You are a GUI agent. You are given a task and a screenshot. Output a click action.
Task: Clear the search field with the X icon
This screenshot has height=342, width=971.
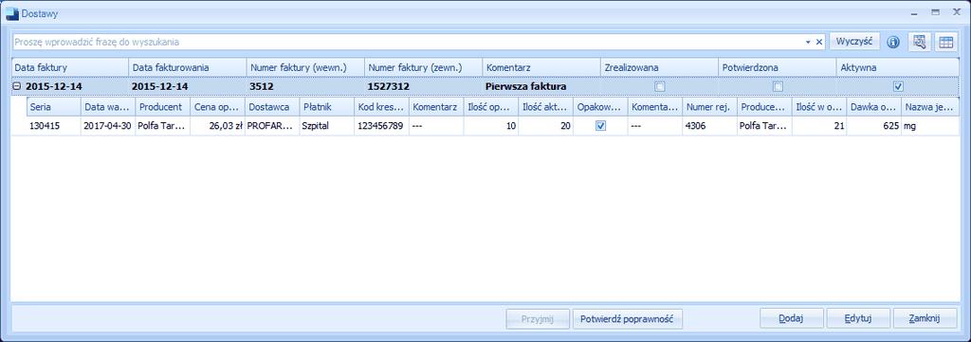(x=819, y=42)
